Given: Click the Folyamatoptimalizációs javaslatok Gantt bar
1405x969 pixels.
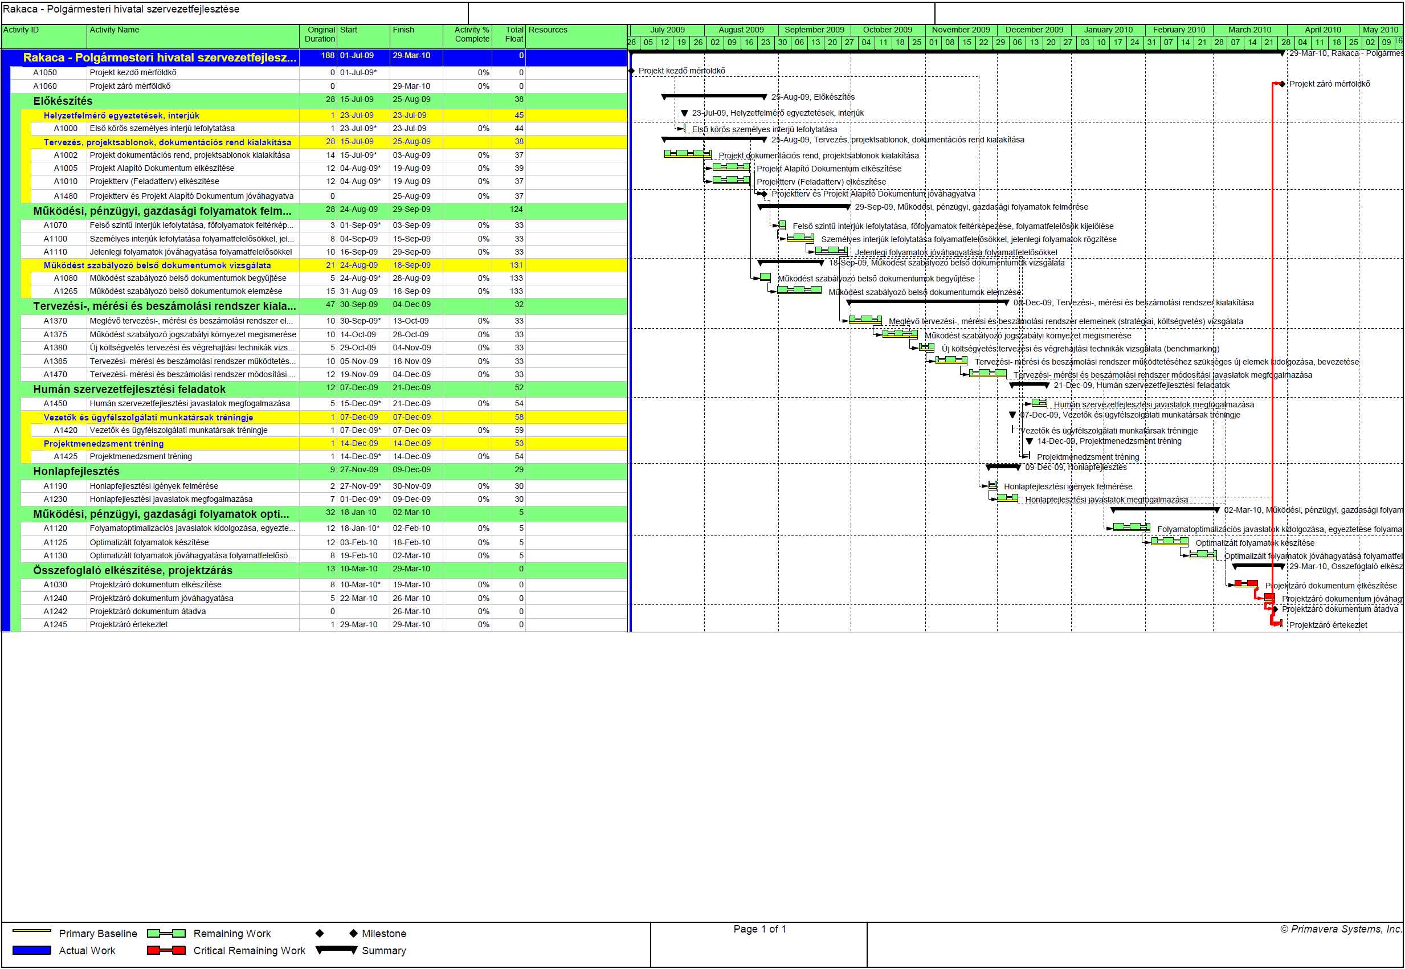Looking at the screenshot, I should click(x=1131, y=527).
